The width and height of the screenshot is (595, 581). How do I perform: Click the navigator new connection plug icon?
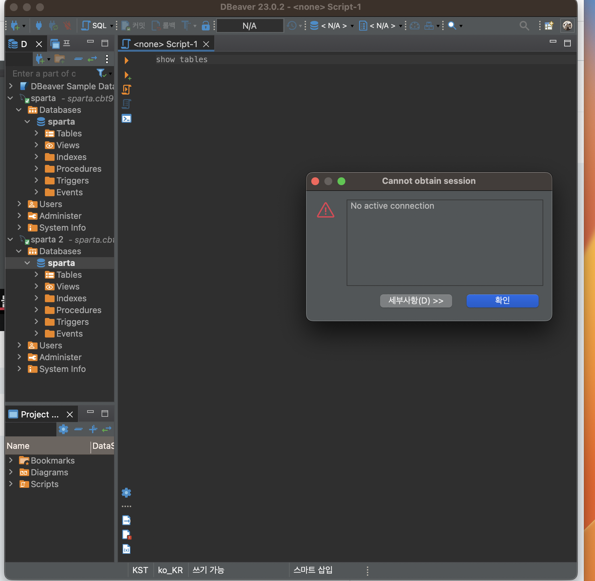coord(40,59)
